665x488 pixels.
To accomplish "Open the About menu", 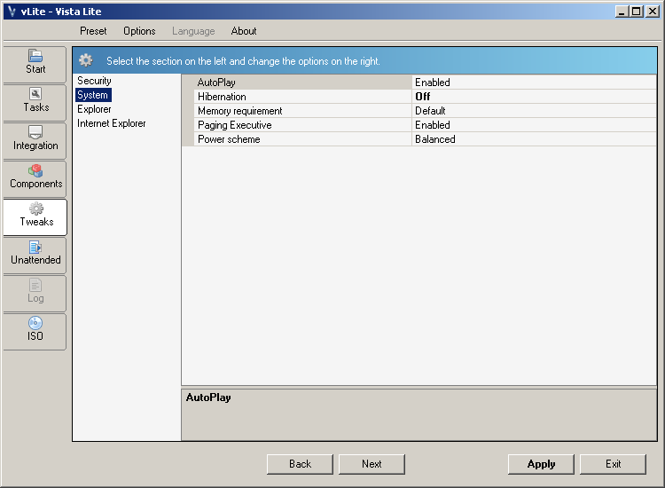I will pos(244,31).
